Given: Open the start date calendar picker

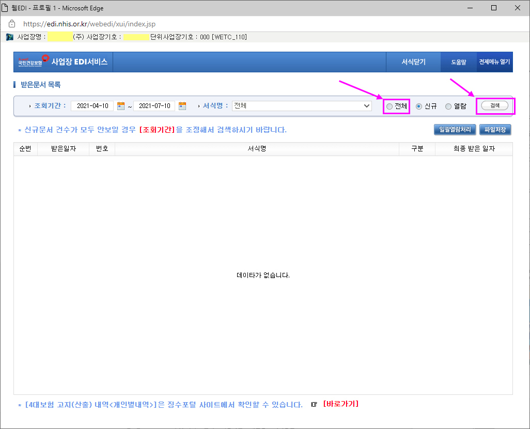Looking at the screenshot, I should 121,106.
